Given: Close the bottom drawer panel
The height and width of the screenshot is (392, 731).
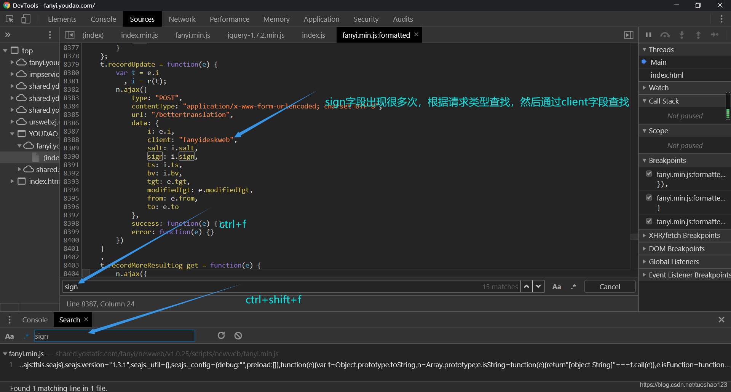Looking at the screenshot, I should click(x=721, y=320).
